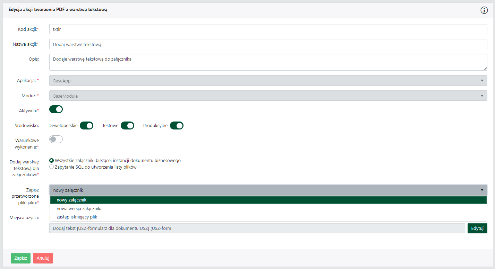The image size is (495, 269).
Task: Click the info icon in header
Action: coord(484,10)
